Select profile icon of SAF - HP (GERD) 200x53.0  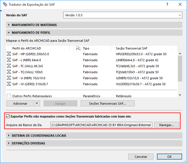[x=9, y=54]
